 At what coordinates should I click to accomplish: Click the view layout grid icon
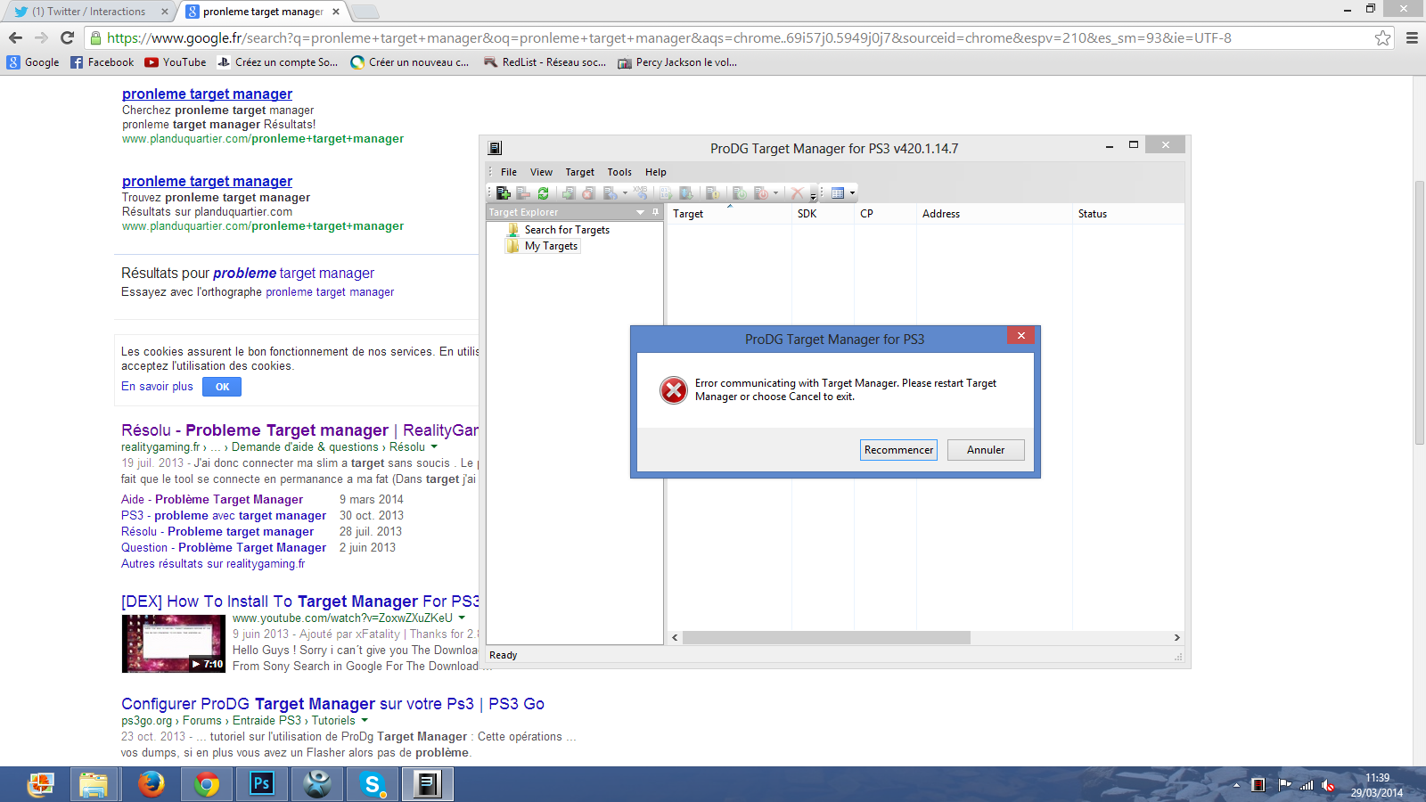pos(838,192)
